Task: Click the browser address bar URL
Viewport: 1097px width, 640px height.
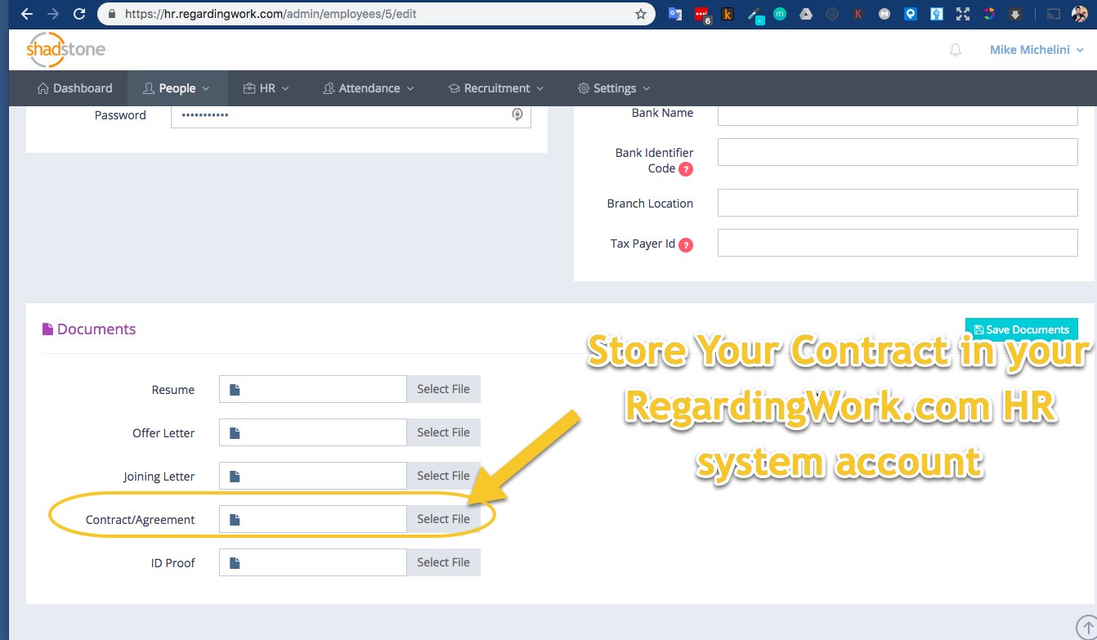Action: click(x=271, y=14)
